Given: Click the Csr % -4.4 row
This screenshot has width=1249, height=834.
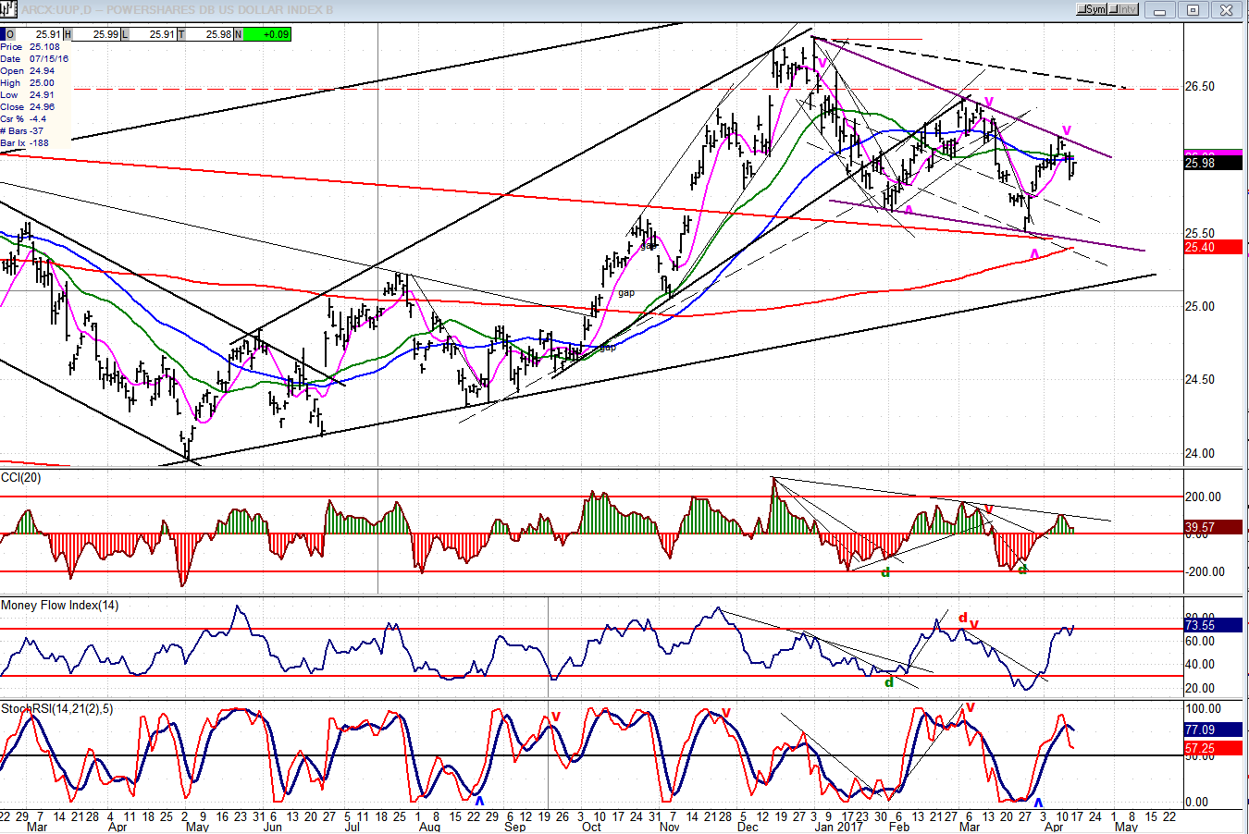Looking at the screenshot, I should (34, 119).
